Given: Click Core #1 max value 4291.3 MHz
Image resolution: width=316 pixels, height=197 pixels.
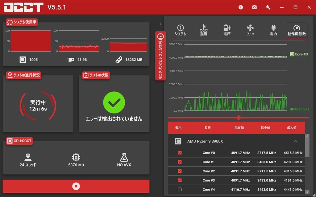Looking at the screenshot, I should [293, 162].
